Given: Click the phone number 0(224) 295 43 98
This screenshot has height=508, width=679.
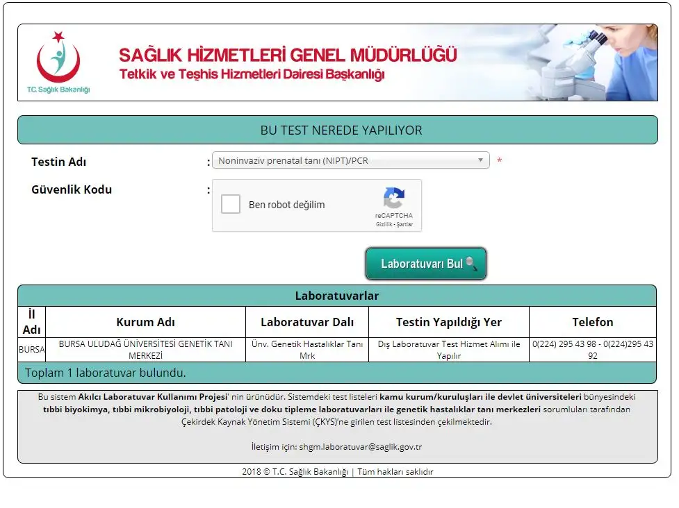Looking at the screenshot, I should tap(564, 344).
